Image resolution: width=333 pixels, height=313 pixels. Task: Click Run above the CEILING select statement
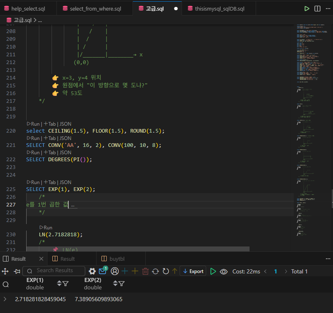pos(34,124)
